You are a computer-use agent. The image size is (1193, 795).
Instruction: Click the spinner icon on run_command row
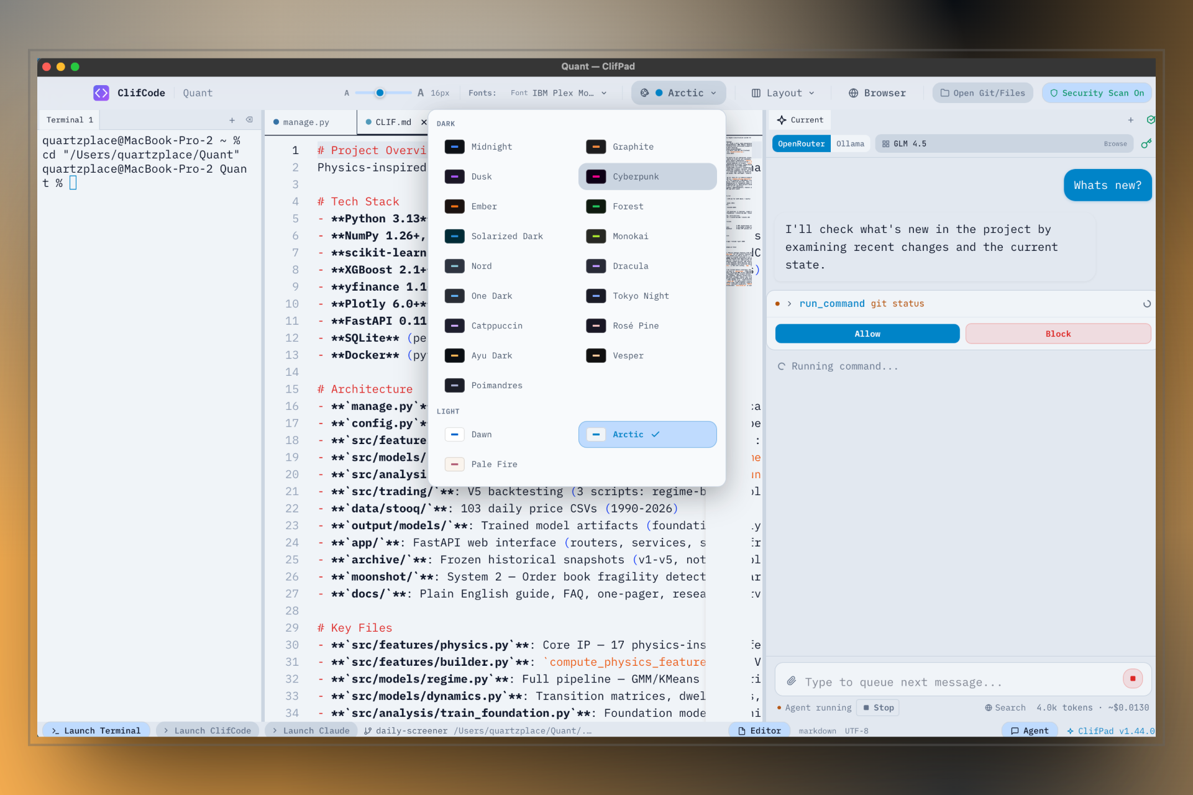1147,304
